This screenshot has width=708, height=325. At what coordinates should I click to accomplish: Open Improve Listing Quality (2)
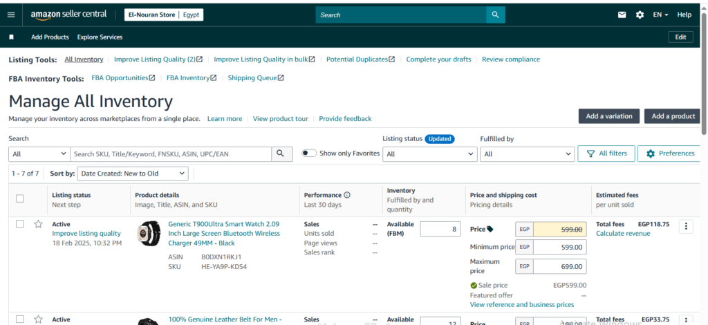[155, 59]
